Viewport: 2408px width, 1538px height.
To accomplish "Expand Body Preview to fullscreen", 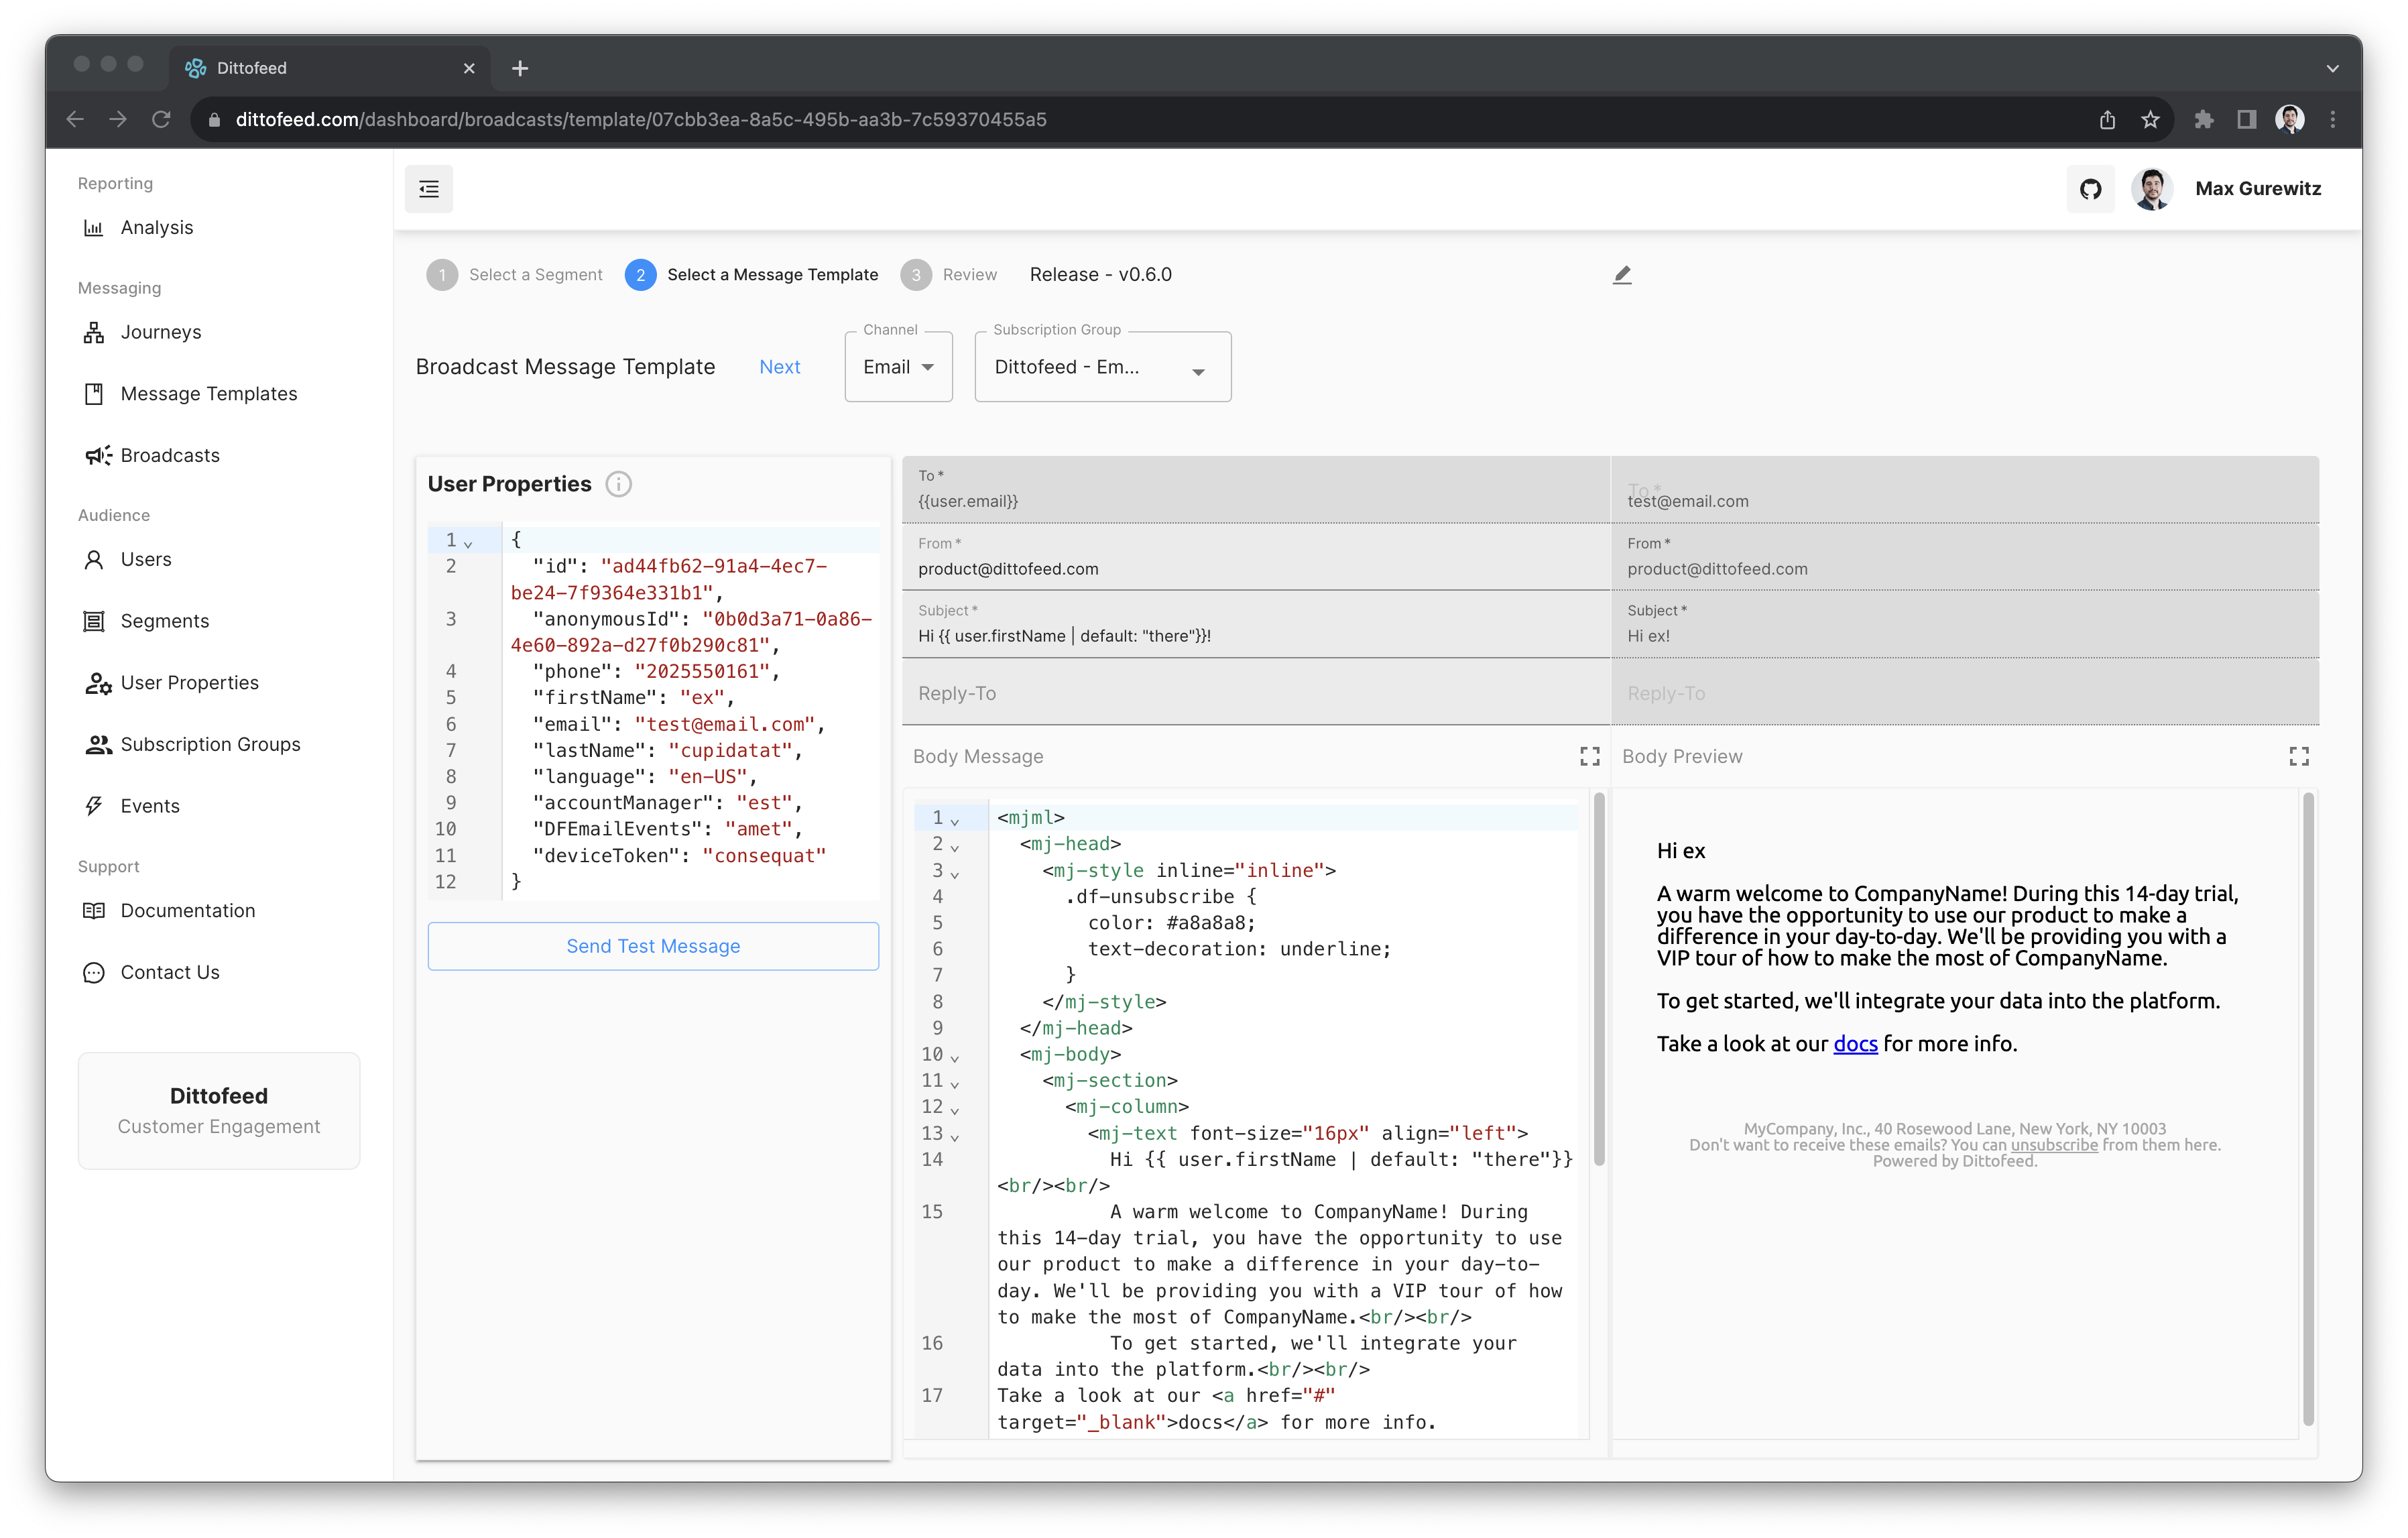I will click(x=2299, y=756).
